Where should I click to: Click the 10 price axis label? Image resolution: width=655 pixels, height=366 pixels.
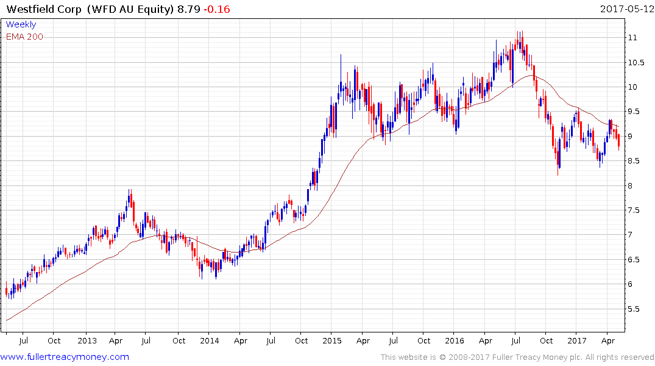click(x=632, y=87)
